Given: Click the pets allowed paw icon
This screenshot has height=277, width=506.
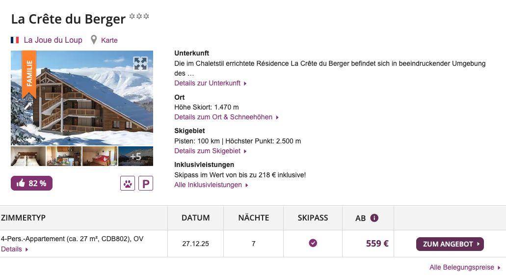Looking at the screenshot, I should [x=127, y=184].
